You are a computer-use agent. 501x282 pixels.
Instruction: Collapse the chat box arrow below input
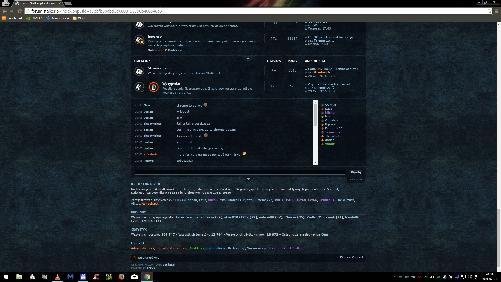pyautogui.click(x=248, y=179)
